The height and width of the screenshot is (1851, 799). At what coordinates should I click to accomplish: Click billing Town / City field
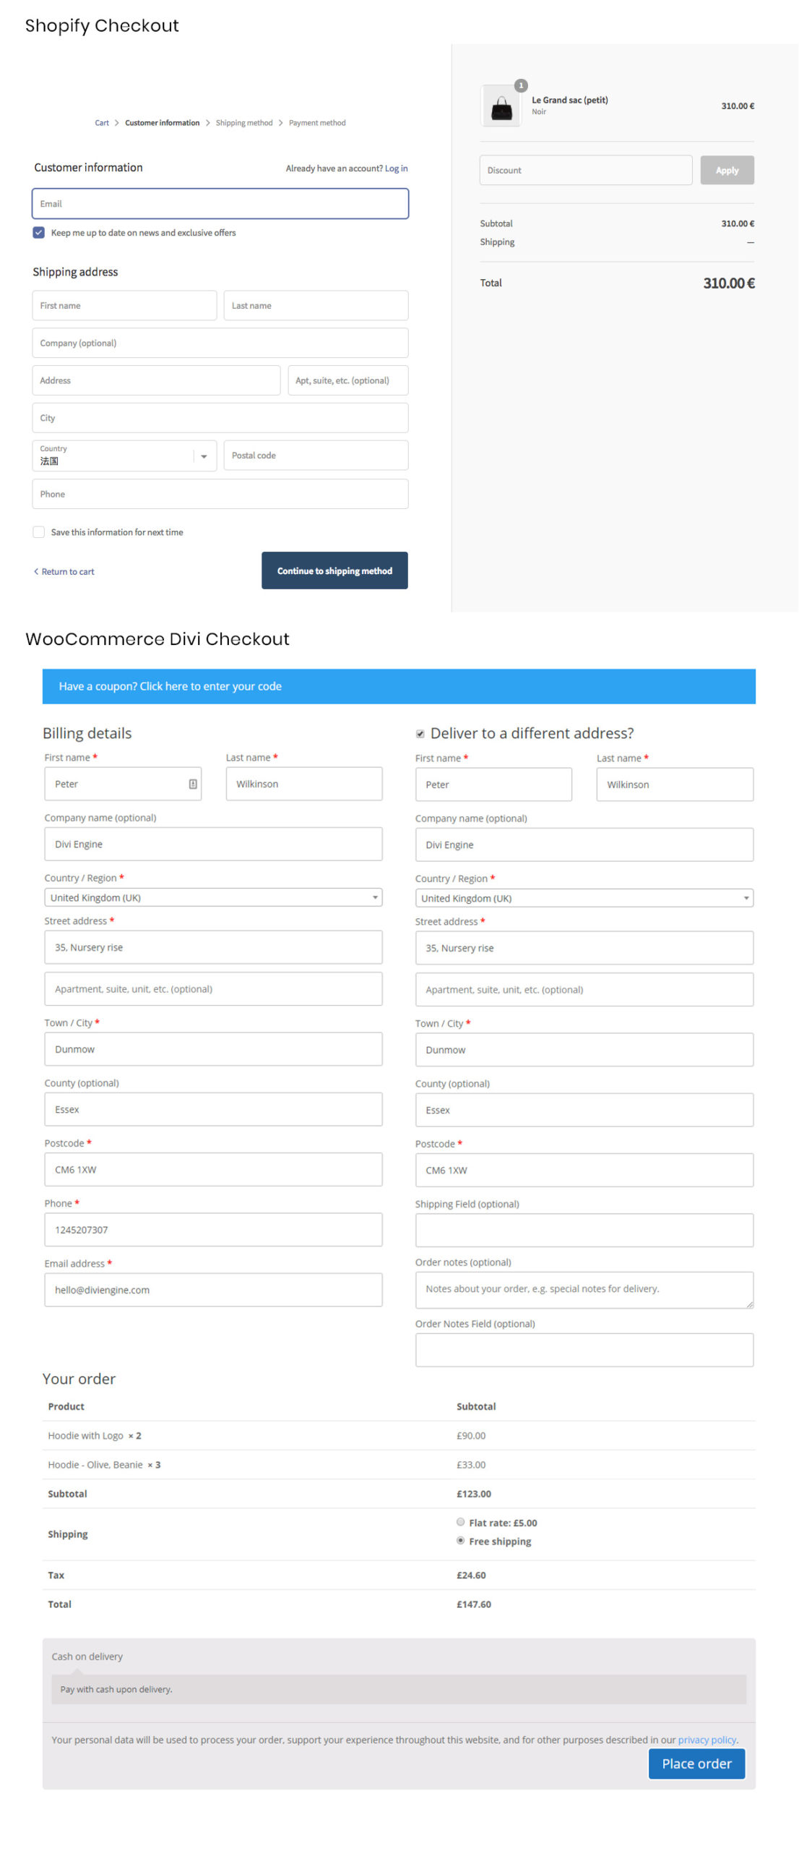(x=213, y=1049)
